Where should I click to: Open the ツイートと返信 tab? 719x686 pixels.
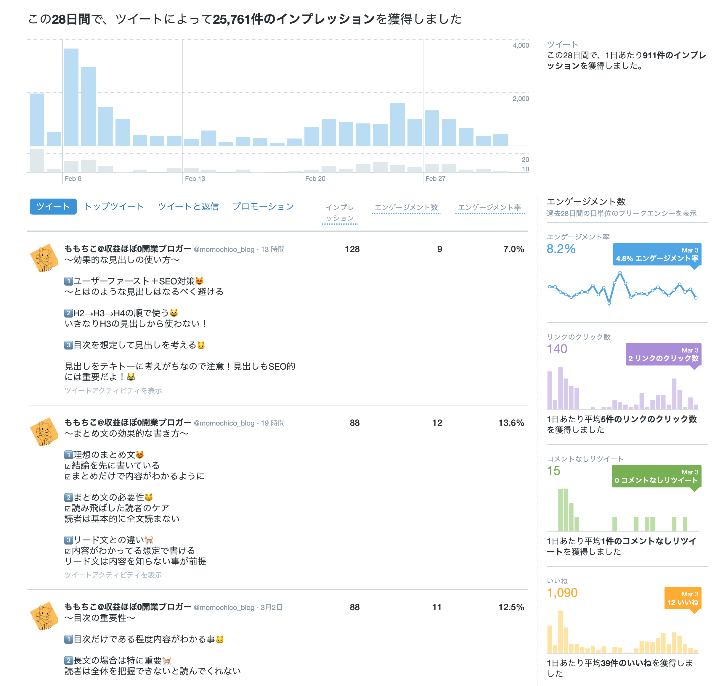click(x=188, y=207)
